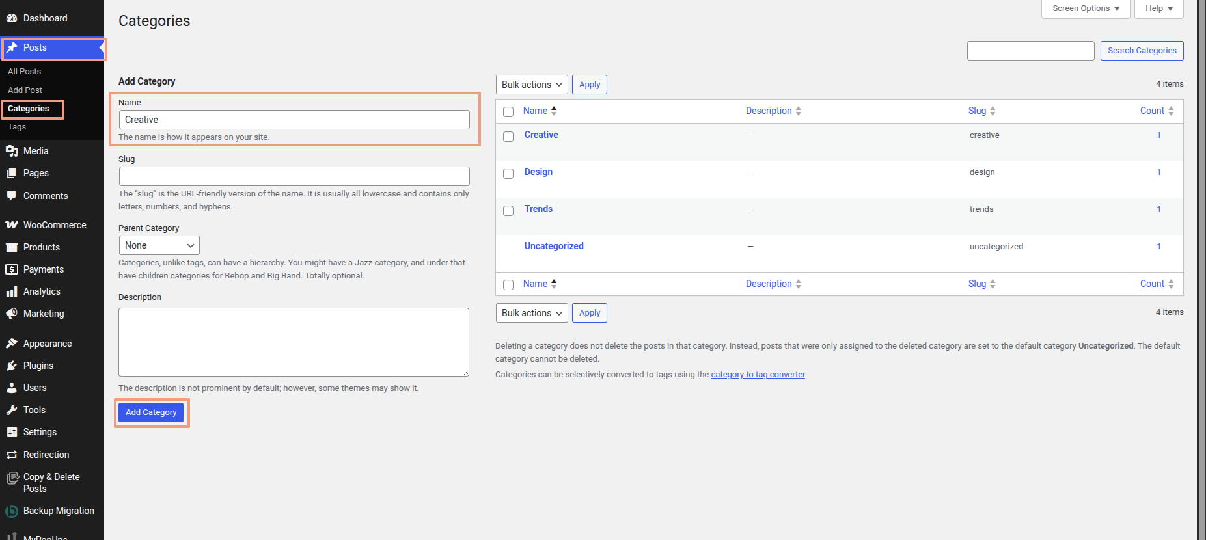Go to All Posts in sidebar
This screenshot has height=540, width=1206.
pos(24,72)
